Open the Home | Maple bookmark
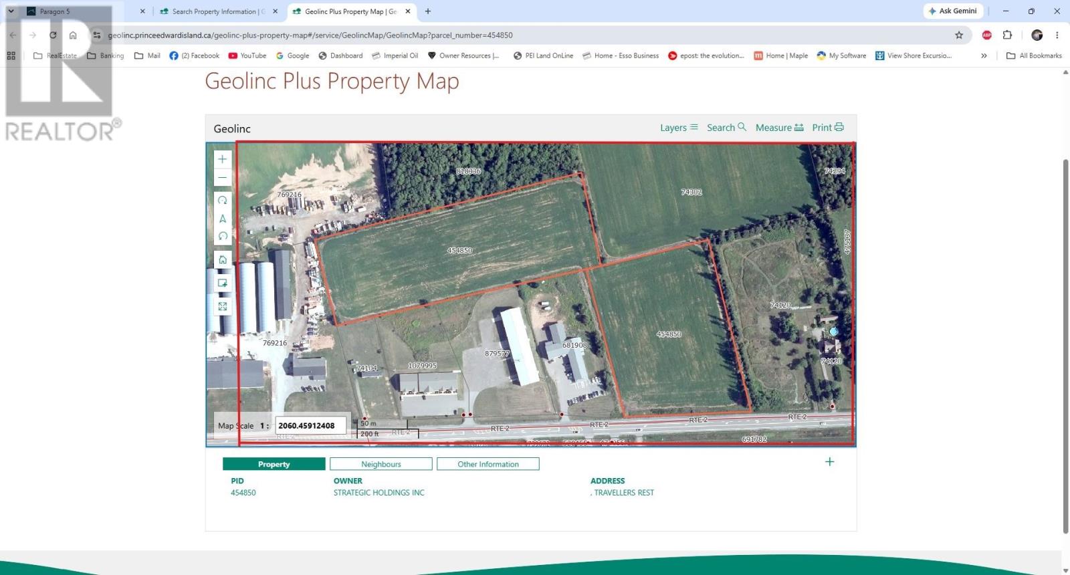 (x=781, y=55)
